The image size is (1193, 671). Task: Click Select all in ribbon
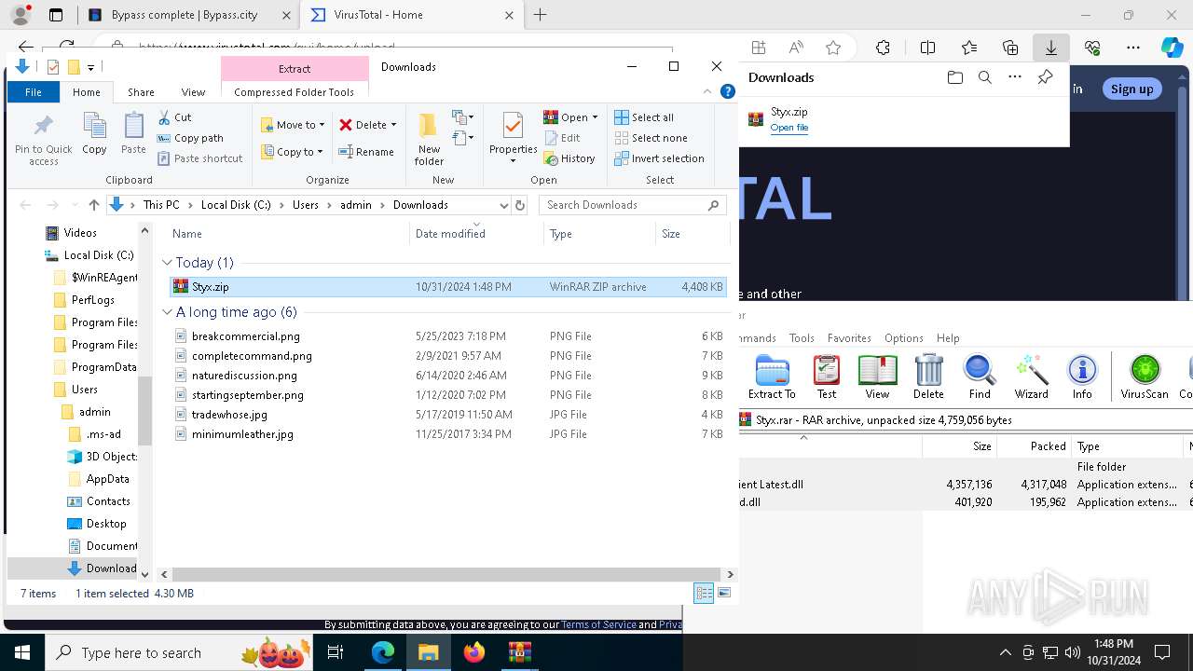pos(643,117)
